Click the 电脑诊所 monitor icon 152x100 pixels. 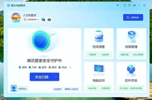(99, 70)
